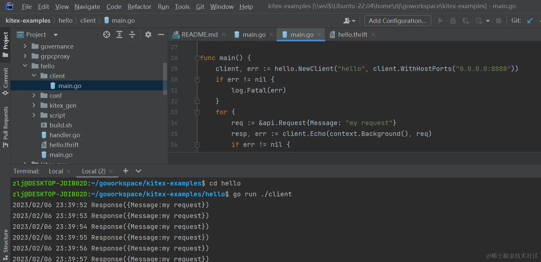Expand the governance folder
541x262 pixels.
click(25, 46)
